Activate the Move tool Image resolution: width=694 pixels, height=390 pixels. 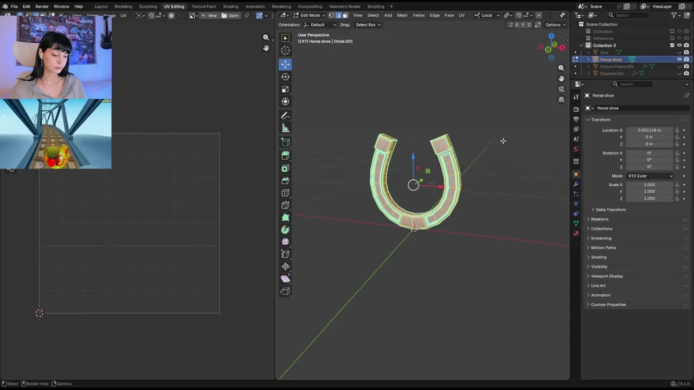(285, 64)
